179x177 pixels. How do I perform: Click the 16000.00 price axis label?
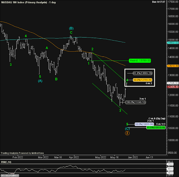pos(173,24)
